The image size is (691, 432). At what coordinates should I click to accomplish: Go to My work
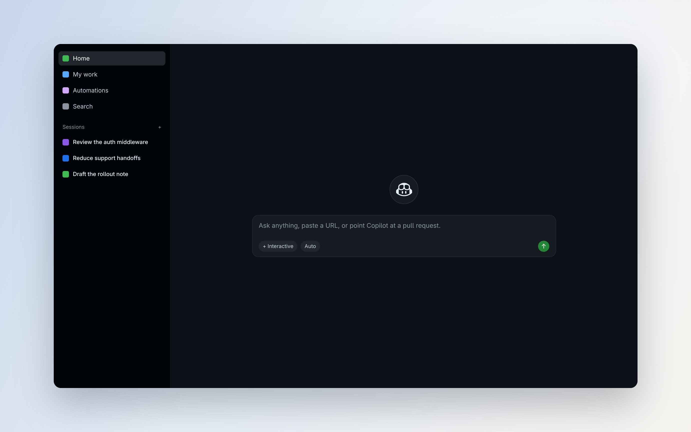[x=112, y=74]
